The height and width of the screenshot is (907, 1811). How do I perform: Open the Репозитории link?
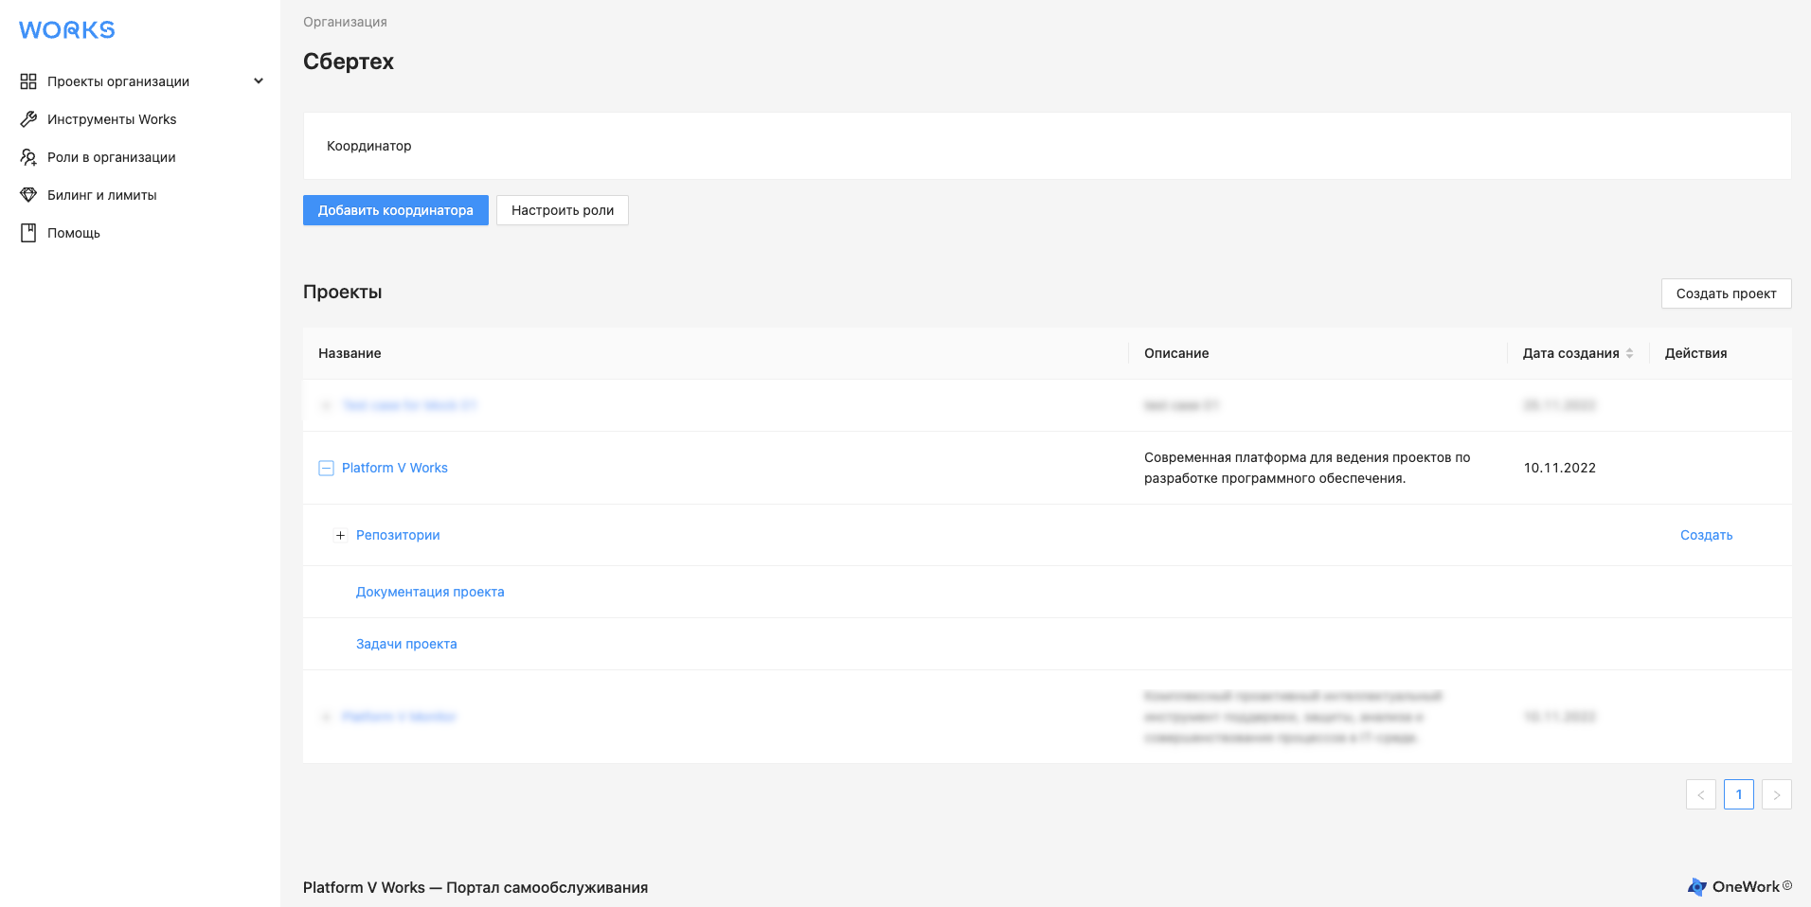(x=398, y=535)
